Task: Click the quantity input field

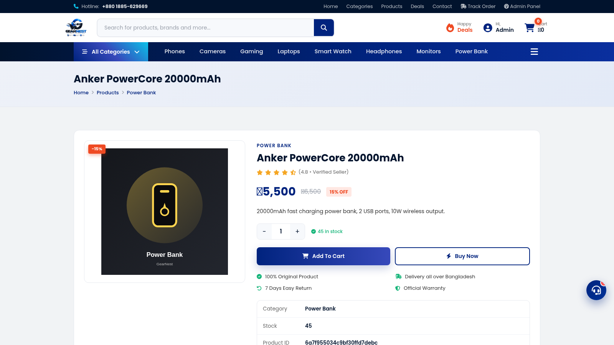Action: [281, 232]
